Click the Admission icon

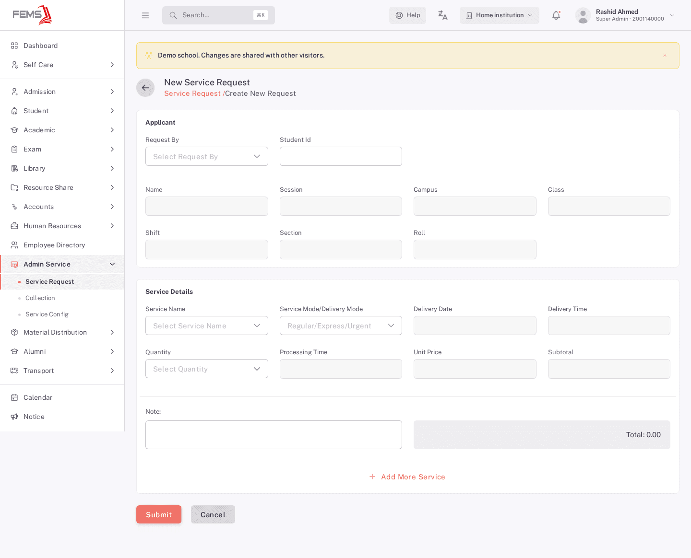click(14, 92)
